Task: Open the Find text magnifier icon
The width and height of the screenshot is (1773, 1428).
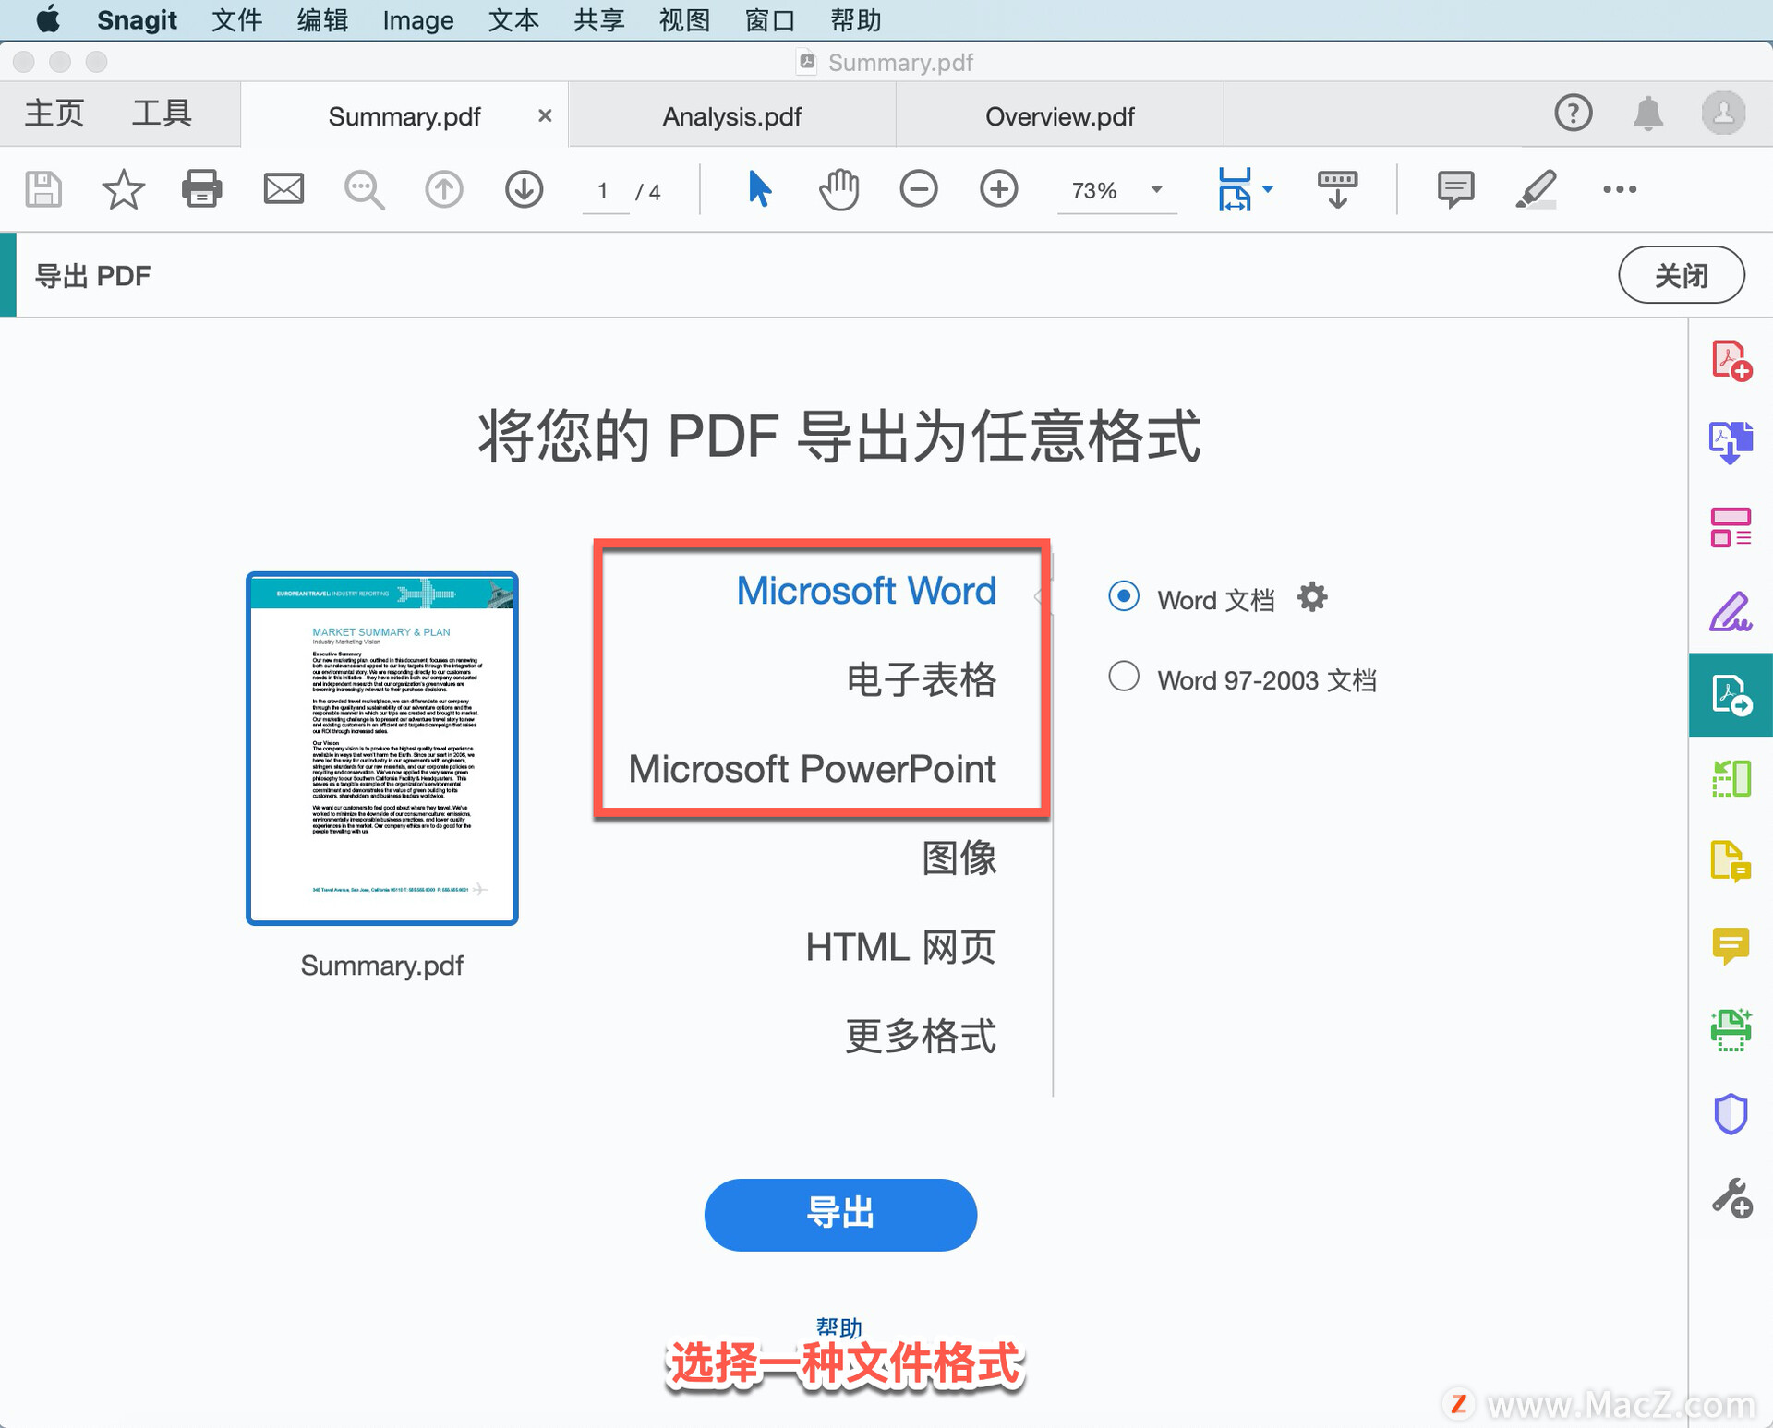Action: coord(364,190)
